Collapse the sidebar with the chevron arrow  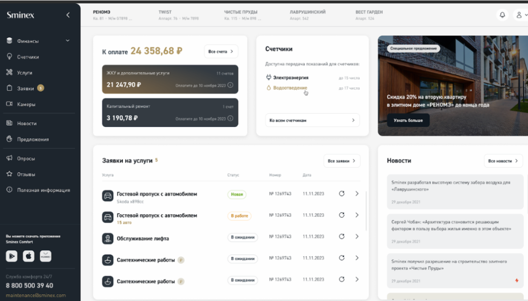coord(68,14)
